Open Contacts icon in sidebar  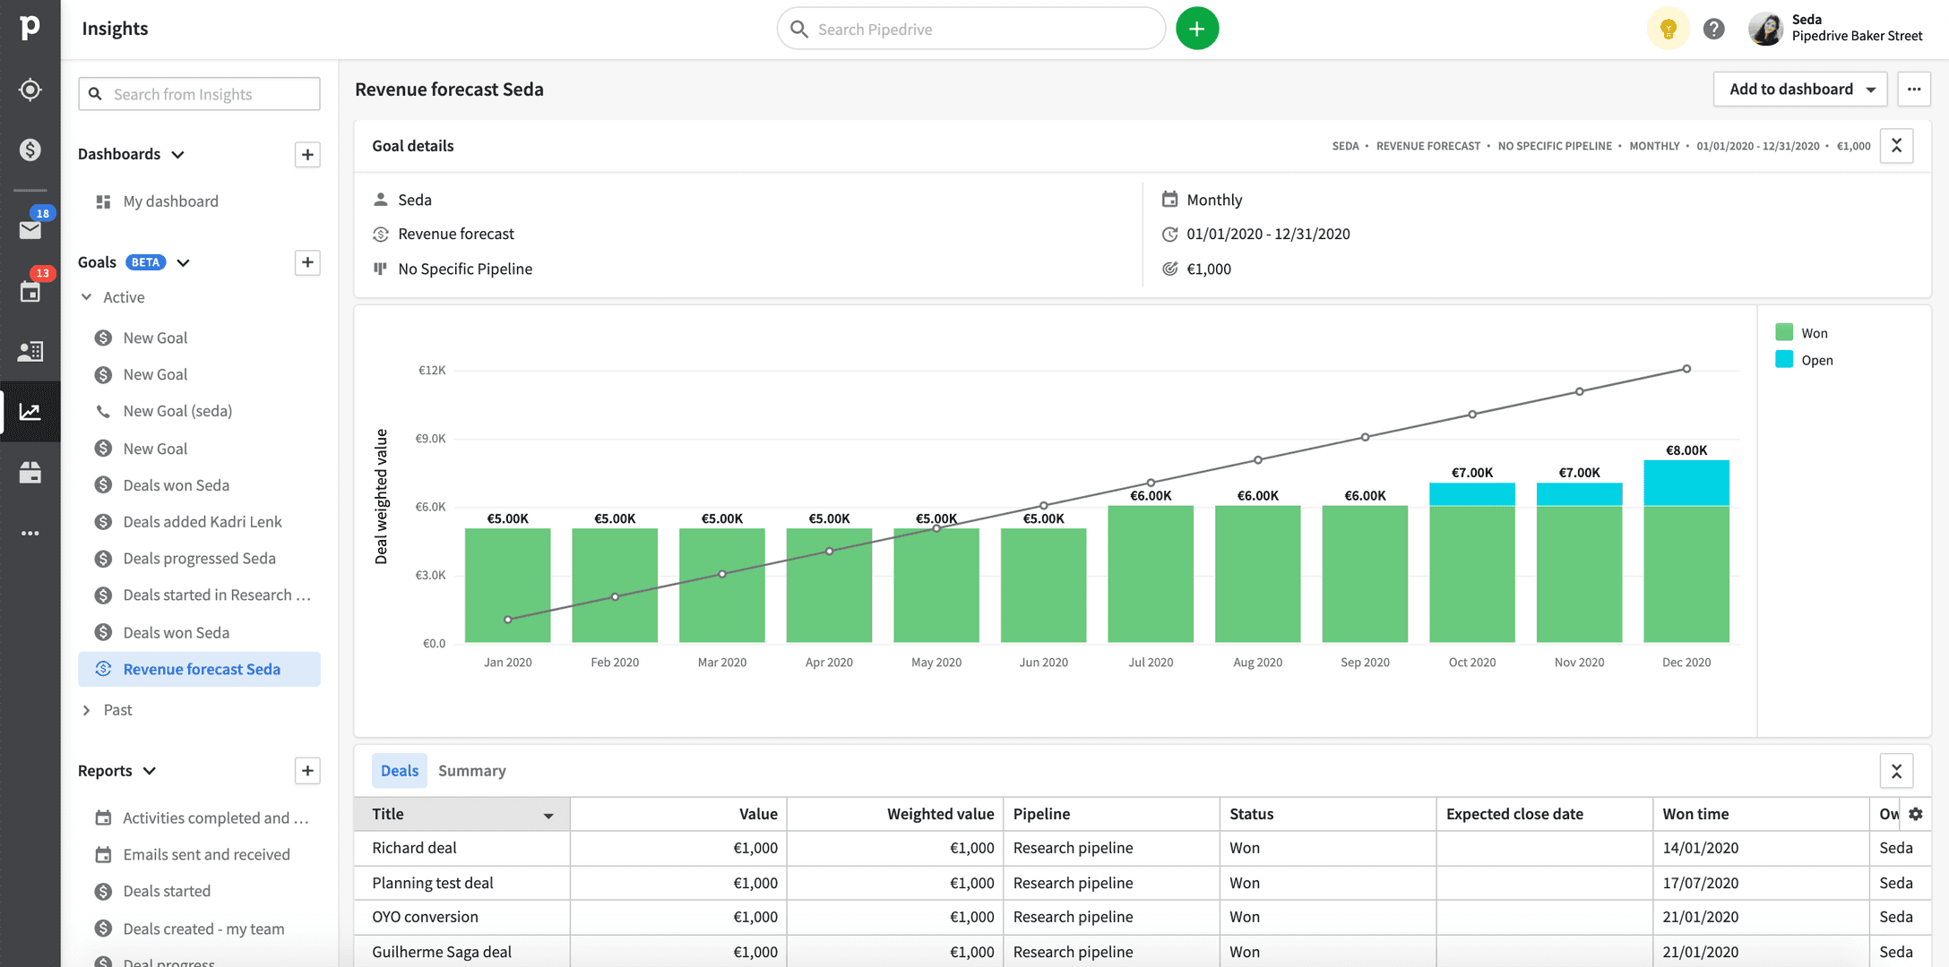pyautogui.click(x=30, y=351)
